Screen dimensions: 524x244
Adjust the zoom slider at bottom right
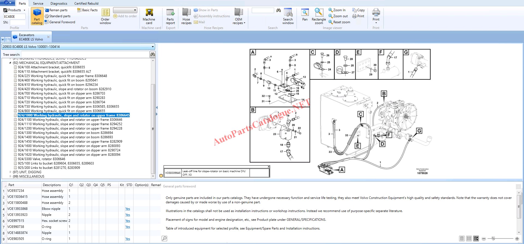coord(493,239)
